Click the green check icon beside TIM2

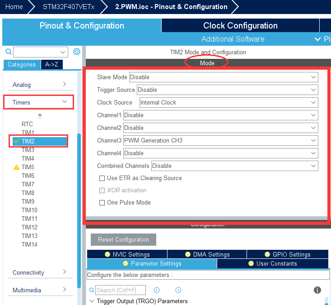coord(16,141)
